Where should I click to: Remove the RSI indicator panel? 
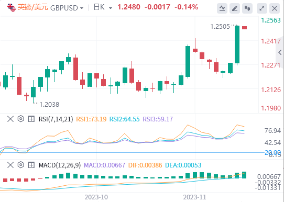coord(10,119)
